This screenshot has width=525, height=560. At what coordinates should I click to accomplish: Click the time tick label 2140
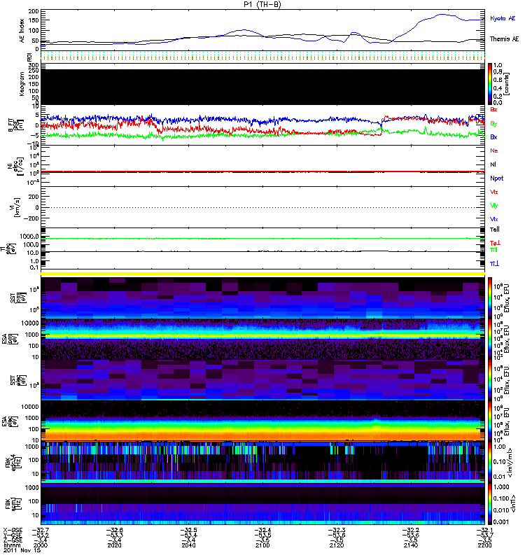[x=411, y=545]
